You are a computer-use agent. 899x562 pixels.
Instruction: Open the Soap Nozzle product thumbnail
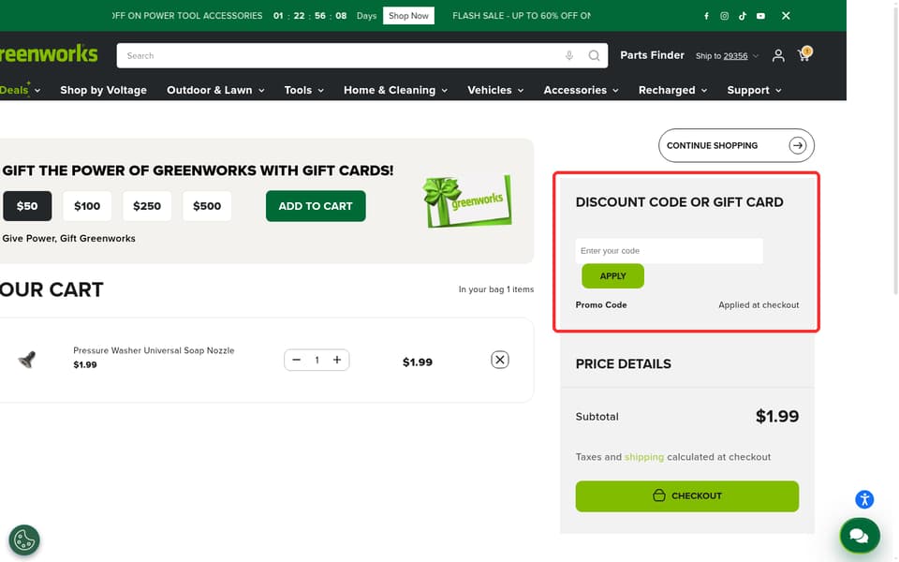[27, 360]
